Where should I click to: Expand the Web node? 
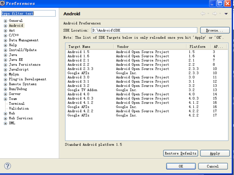point(5,114)
